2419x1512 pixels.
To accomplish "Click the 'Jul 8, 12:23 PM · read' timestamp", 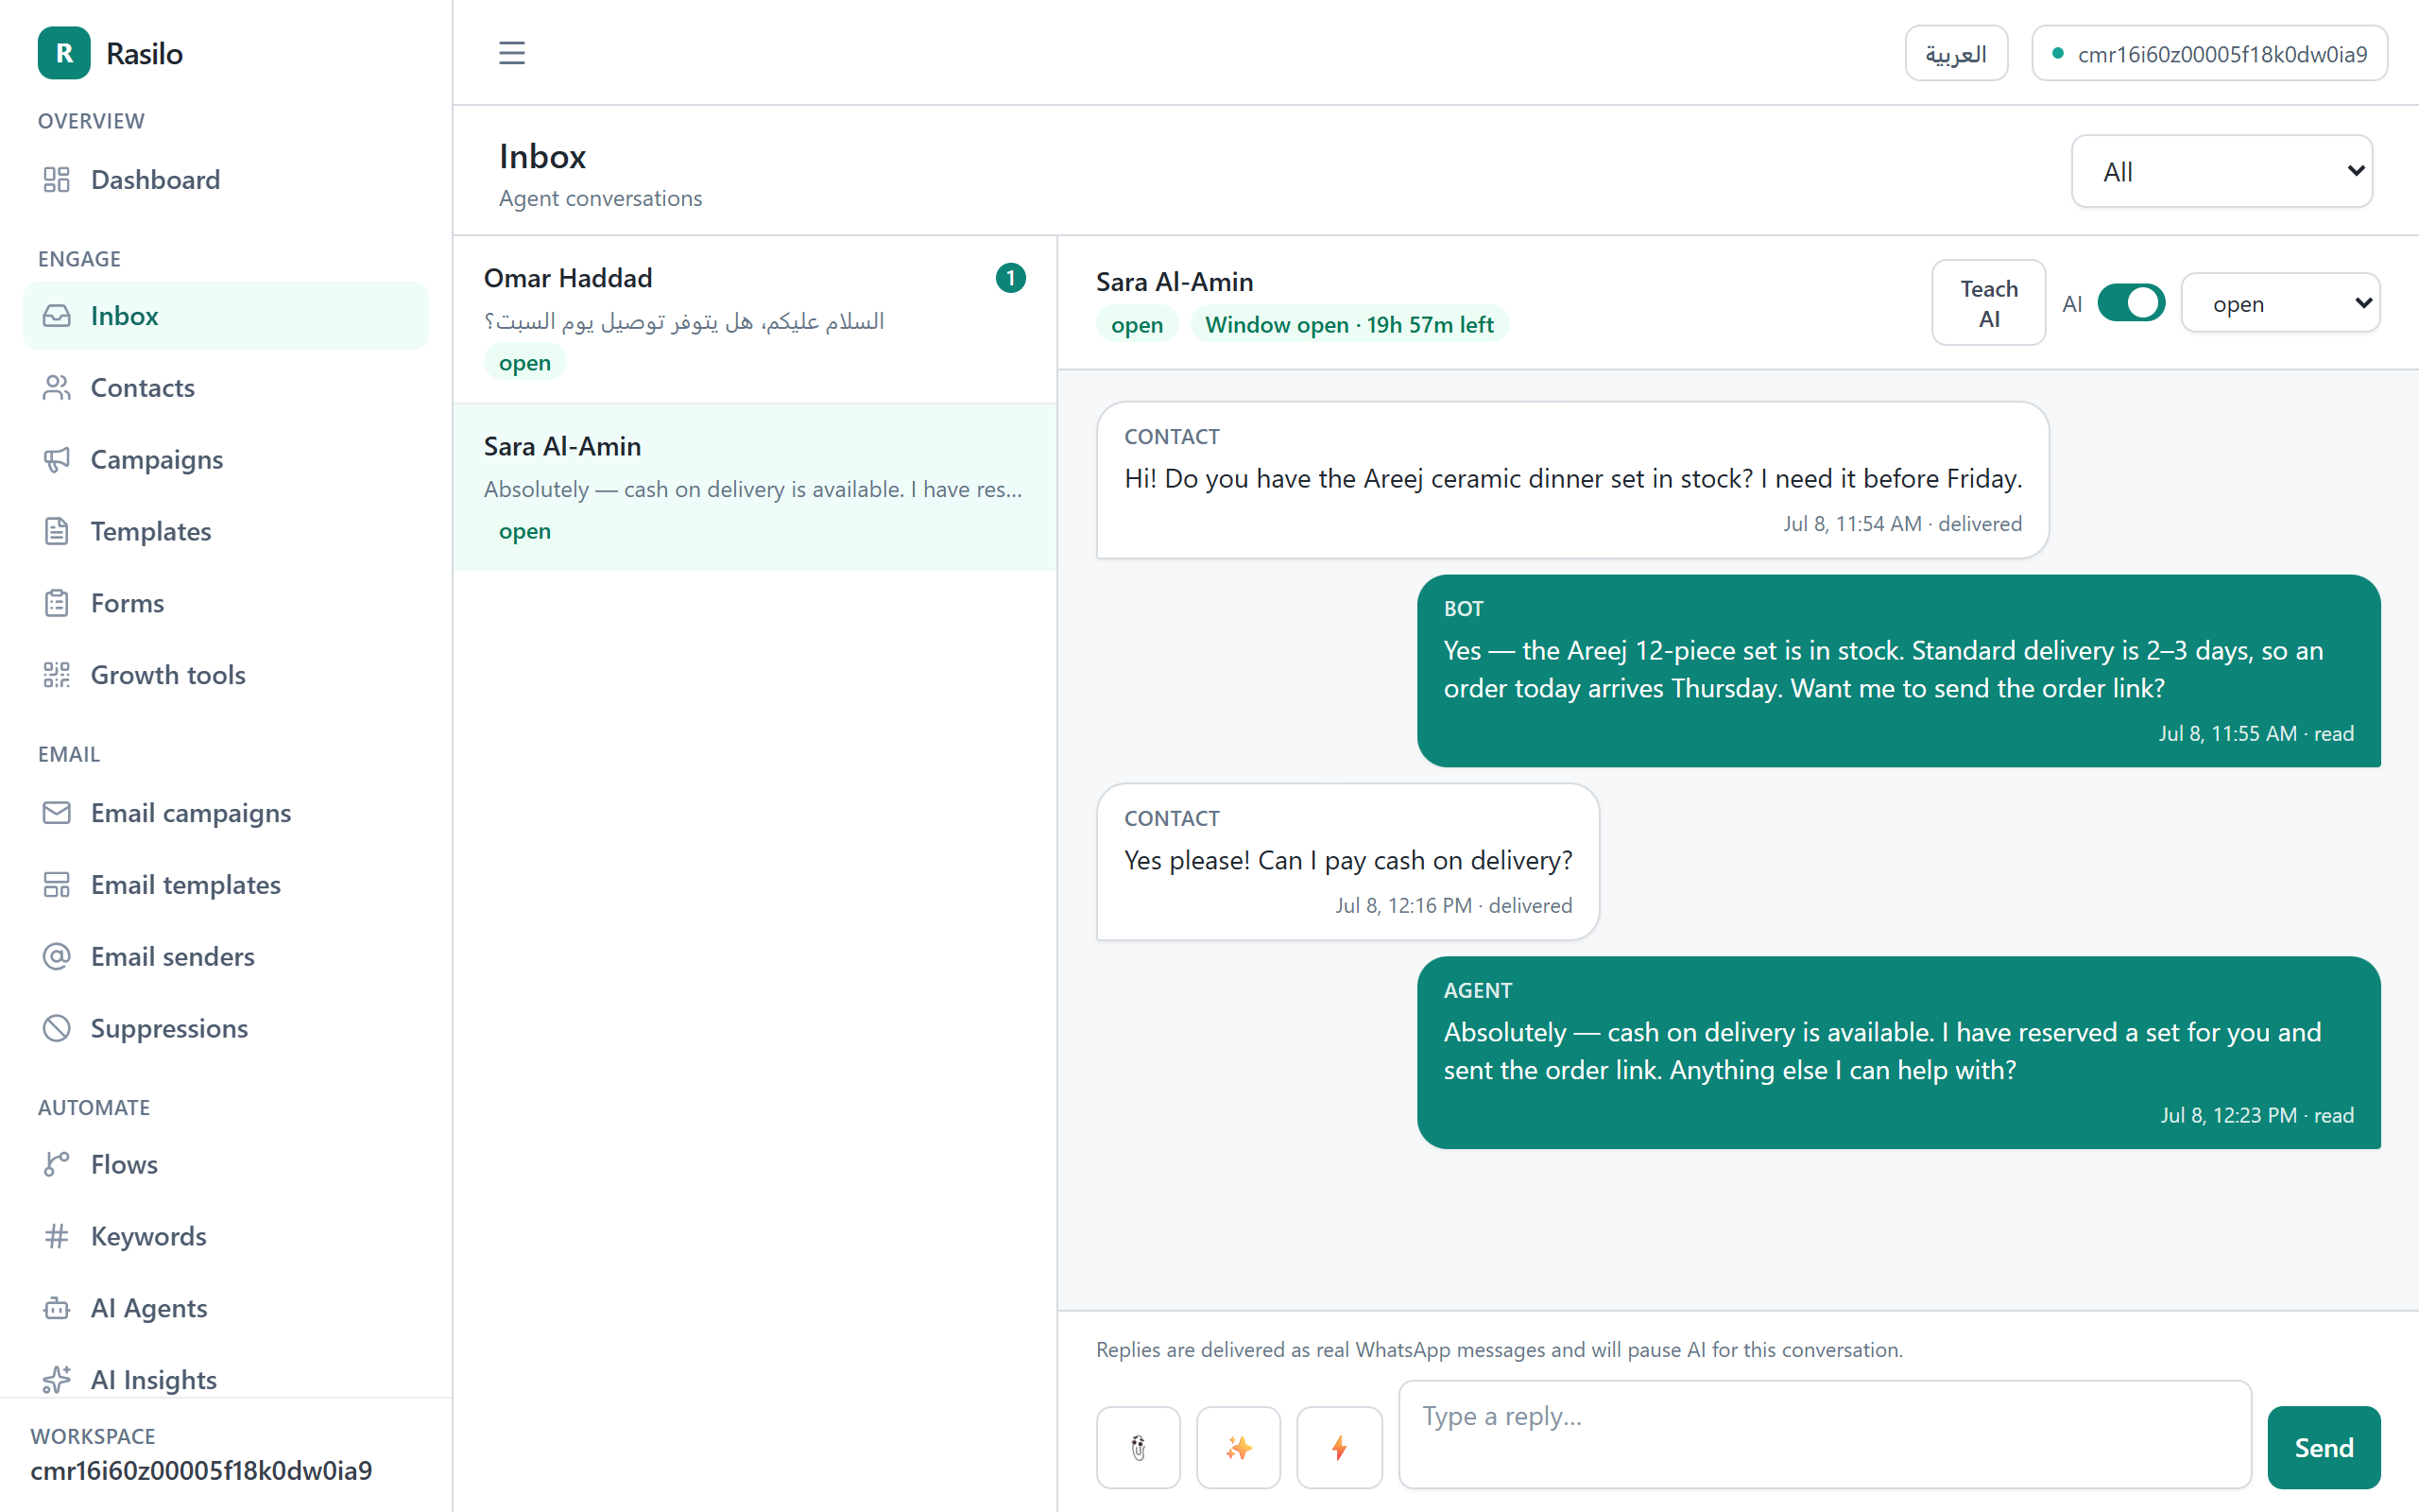I will 2257,1115.
